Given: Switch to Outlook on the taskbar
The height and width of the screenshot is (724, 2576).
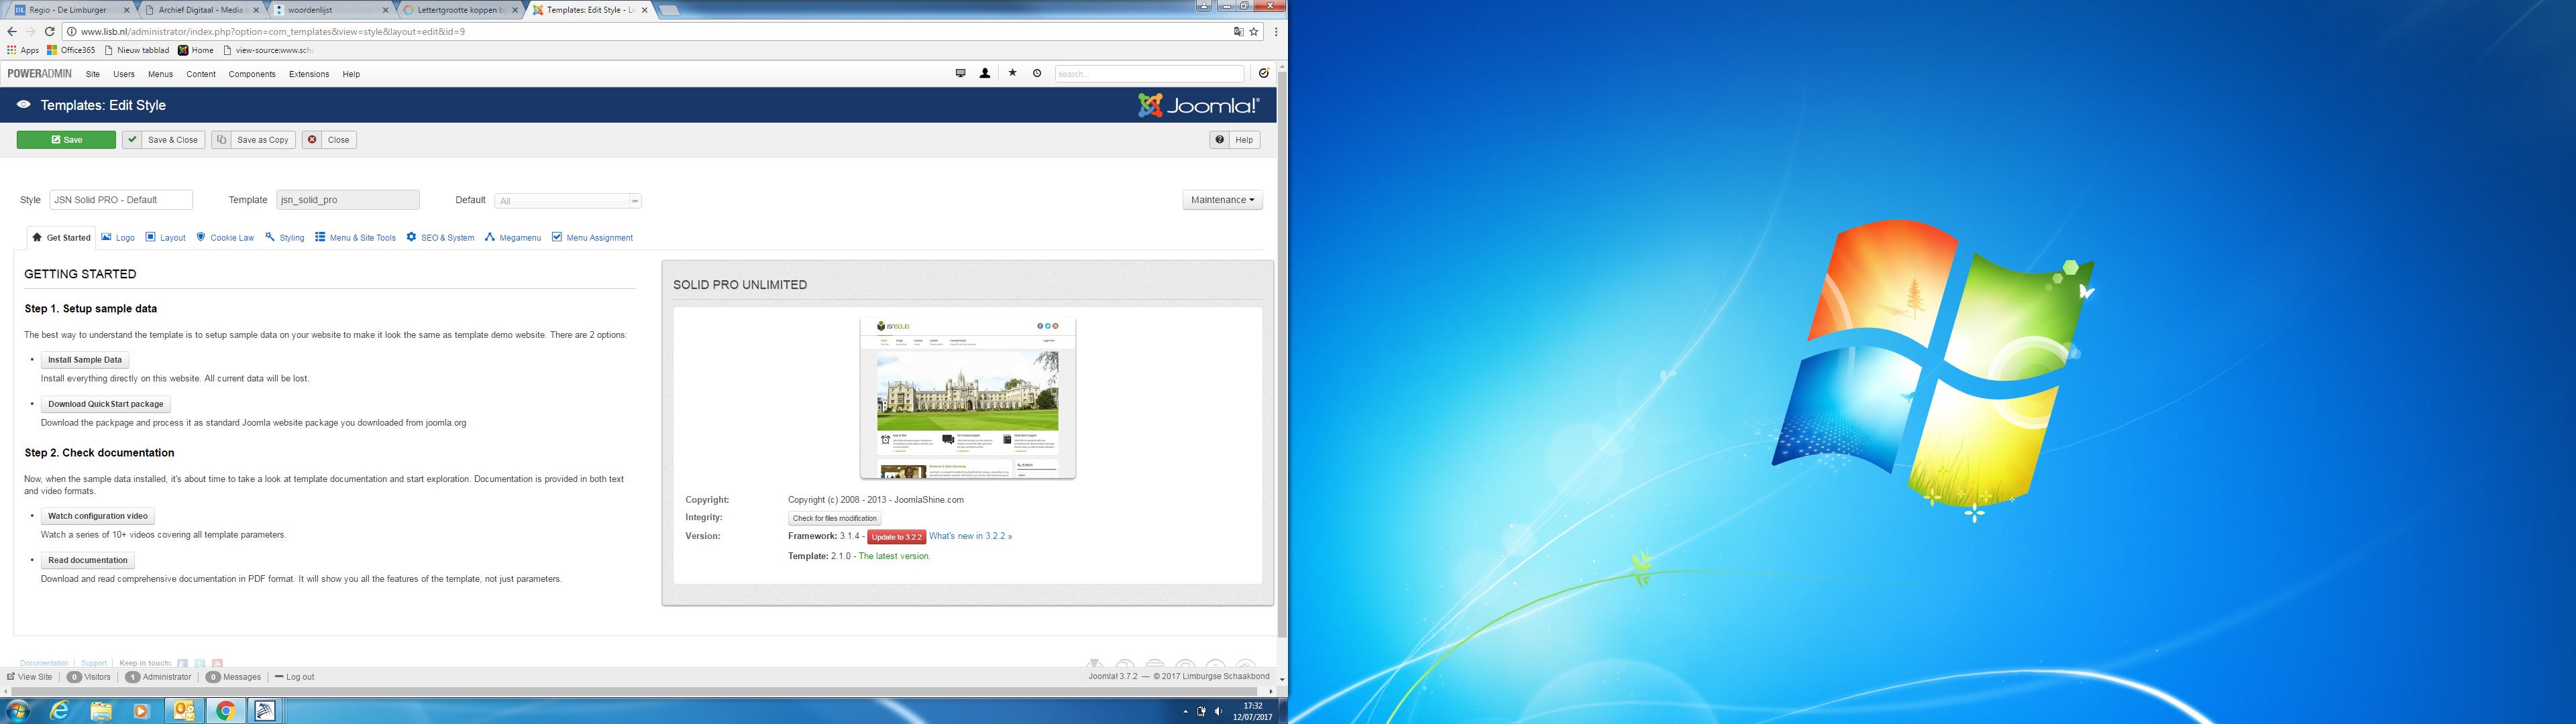Looking at the screenshot, I should click(x=184, y=711).
